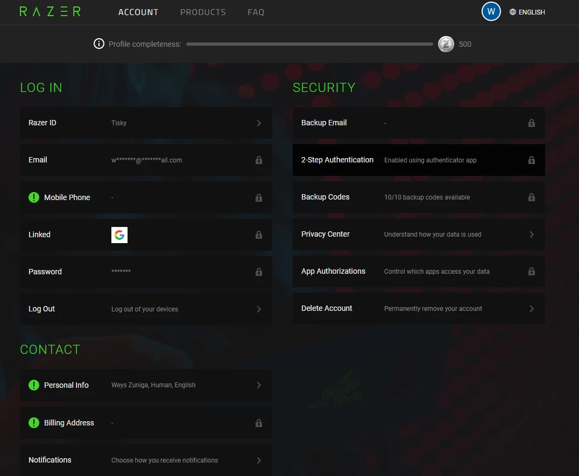The width and height of the screenshot is (579, 476).
Task: Click the Privacy Center label
Action: point(326,235)
